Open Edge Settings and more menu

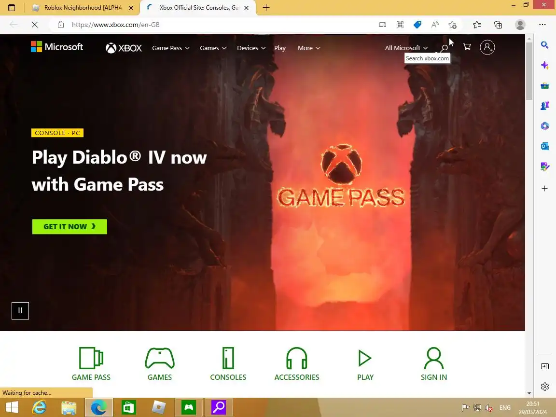point(542,25)
